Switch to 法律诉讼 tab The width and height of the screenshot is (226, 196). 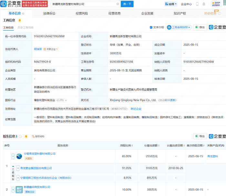pos(49,14)
